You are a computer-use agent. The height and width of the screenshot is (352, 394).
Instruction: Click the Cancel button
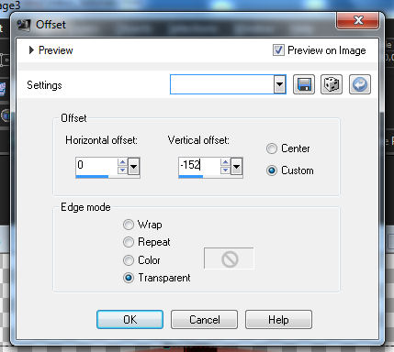tap(204, 320)
